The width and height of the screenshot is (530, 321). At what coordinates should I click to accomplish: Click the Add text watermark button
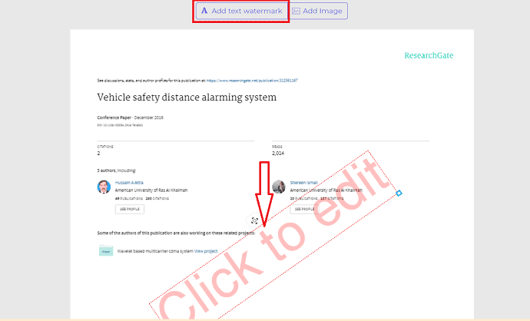click(x=241, y=11)
